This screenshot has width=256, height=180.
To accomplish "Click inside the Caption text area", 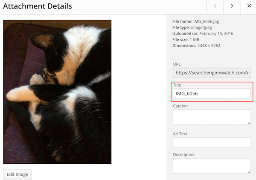I will pos(211,117).
